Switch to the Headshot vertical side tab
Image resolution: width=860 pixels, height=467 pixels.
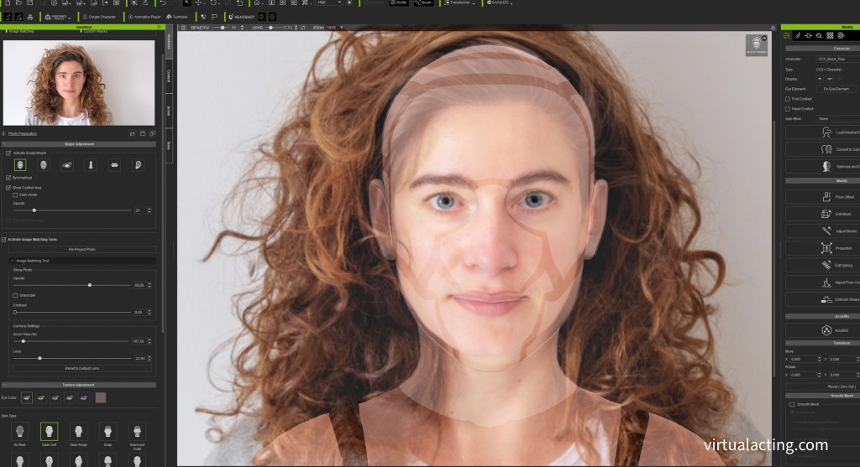click(169, 42)
